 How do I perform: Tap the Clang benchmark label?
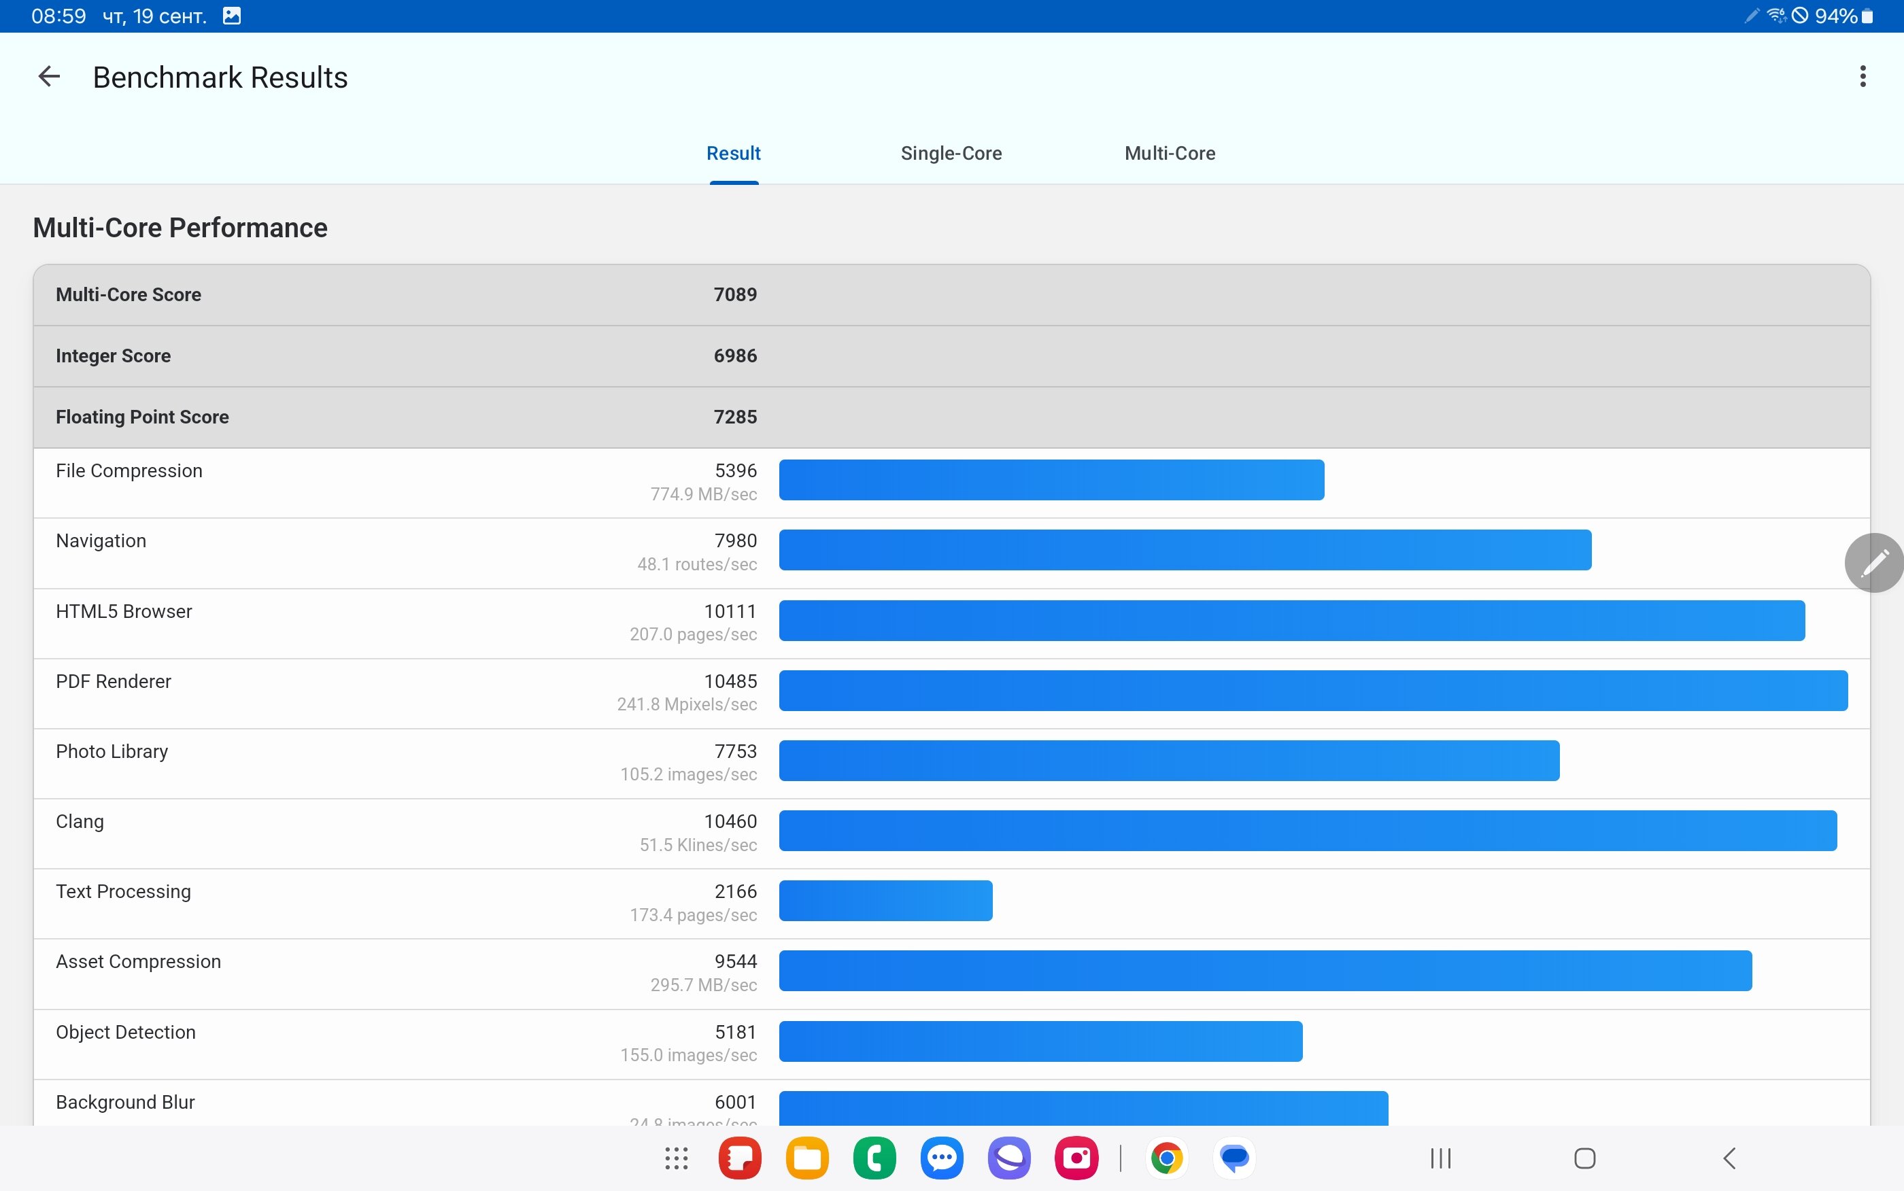(80, 822)
